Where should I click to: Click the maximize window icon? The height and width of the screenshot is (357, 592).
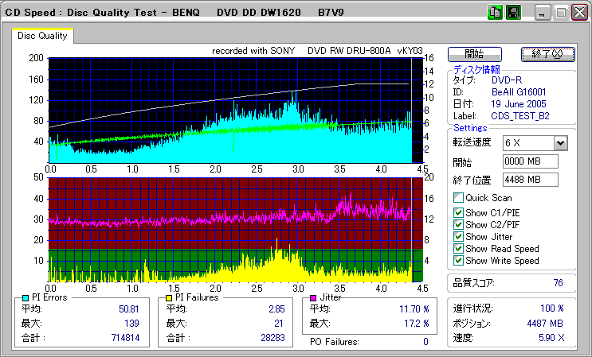coord(561,12)
